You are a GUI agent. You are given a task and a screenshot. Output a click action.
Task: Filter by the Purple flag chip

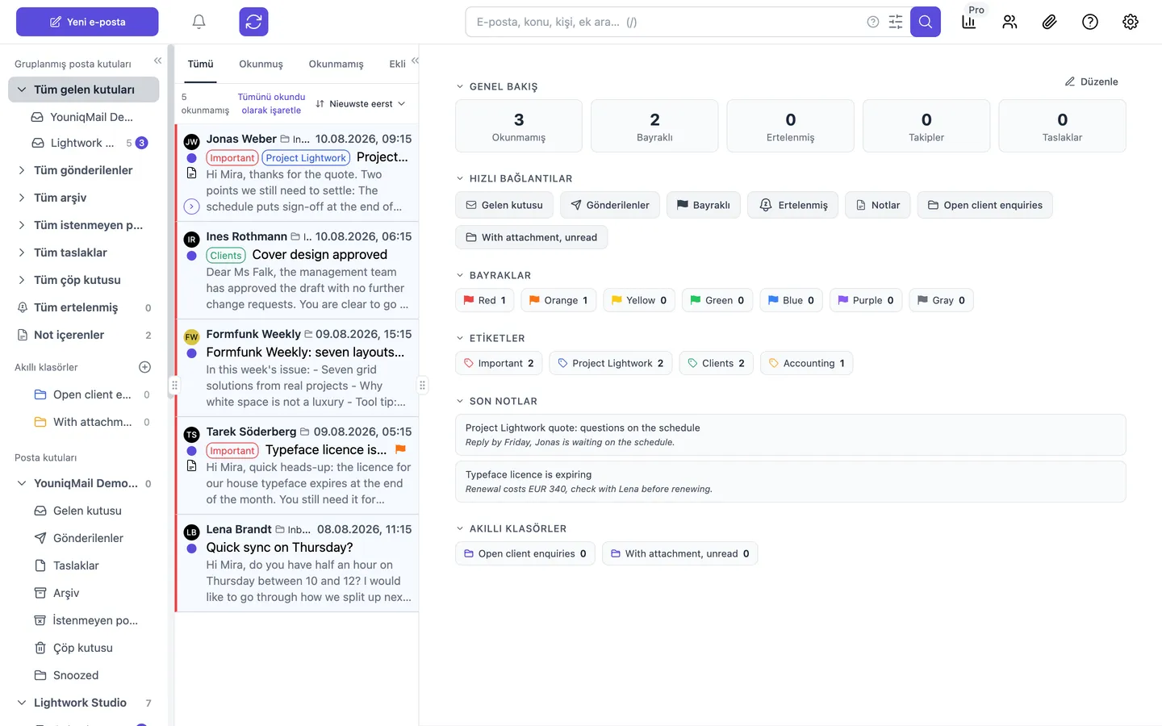pos(866,300)
